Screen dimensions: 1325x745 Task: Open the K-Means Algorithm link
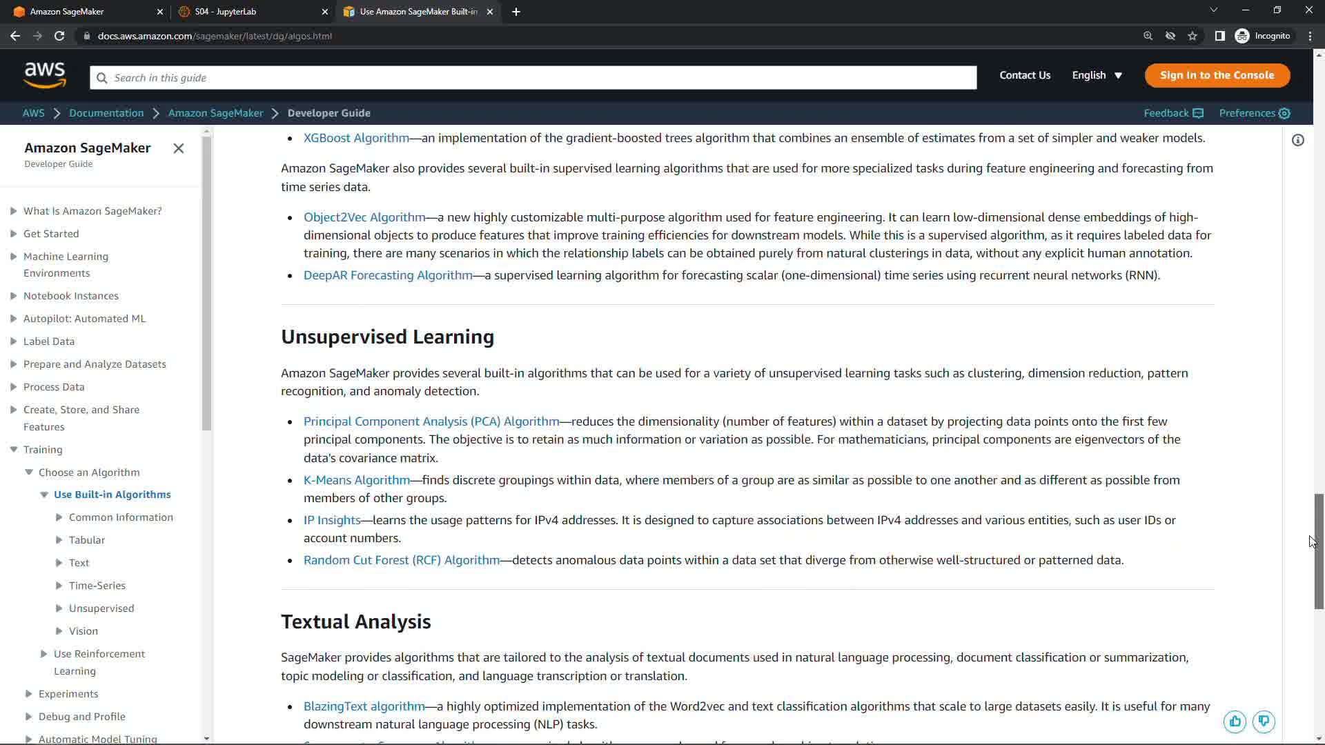[x=356, y=480]
